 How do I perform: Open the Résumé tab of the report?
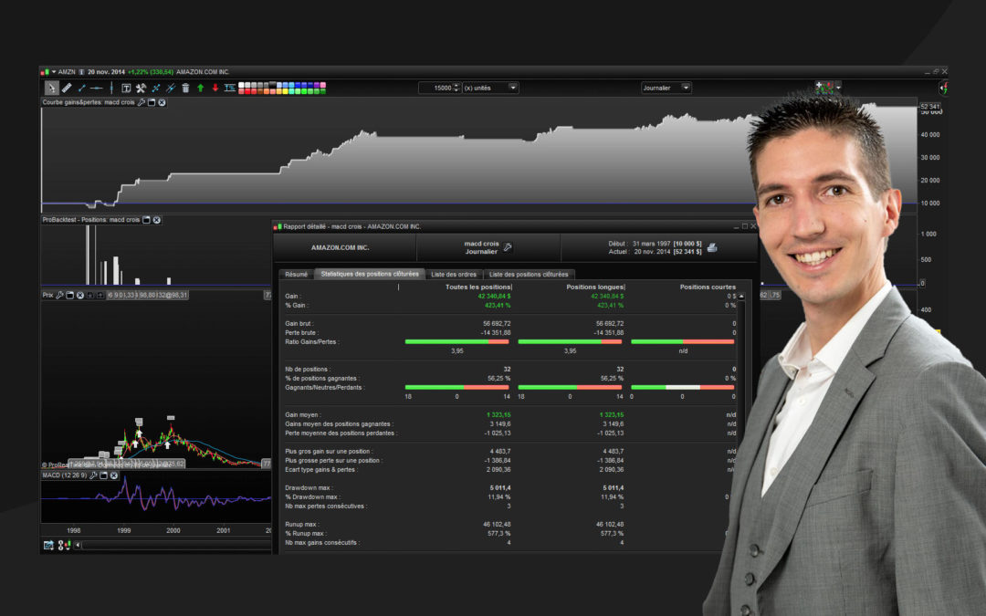click(x=296, y=274)
